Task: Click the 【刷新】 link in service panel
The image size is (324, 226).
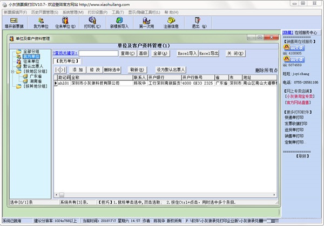Action: [x=302, y=156]
